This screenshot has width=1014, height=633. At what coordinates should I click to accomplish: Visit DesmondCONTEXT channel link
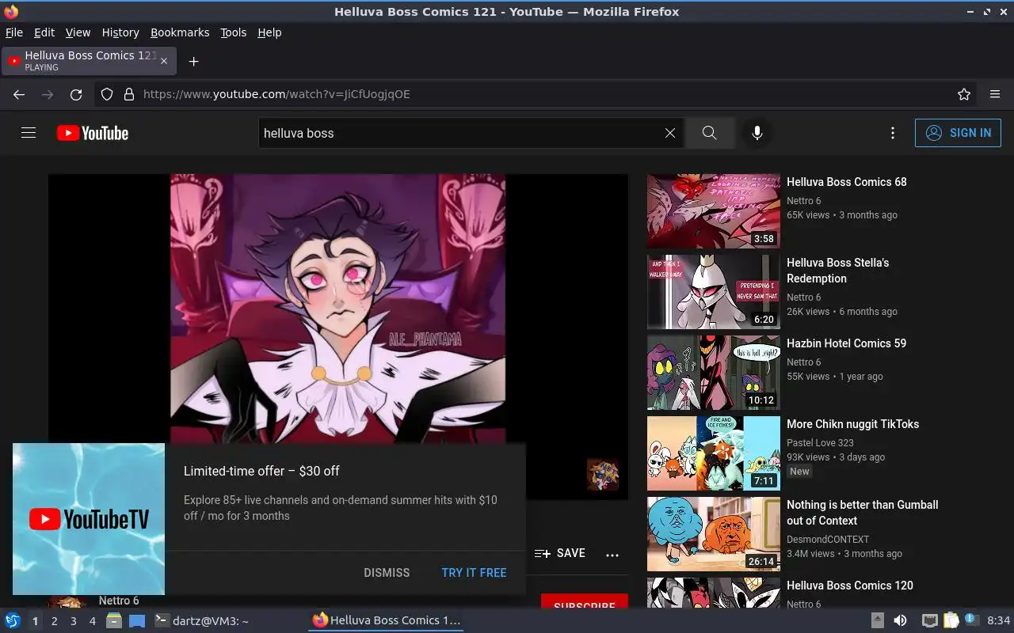pyautogui.click(x=828, y=540)
